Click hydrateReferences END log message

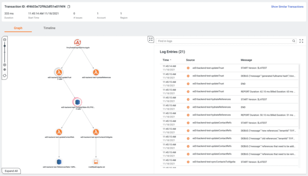click(x=243, y=107)
